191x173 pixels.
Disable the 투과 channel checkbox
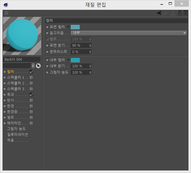[31, 95]
